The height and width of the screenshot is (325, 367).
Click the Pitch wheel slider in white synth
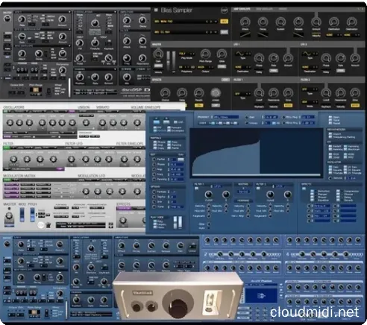coord(32,215)
